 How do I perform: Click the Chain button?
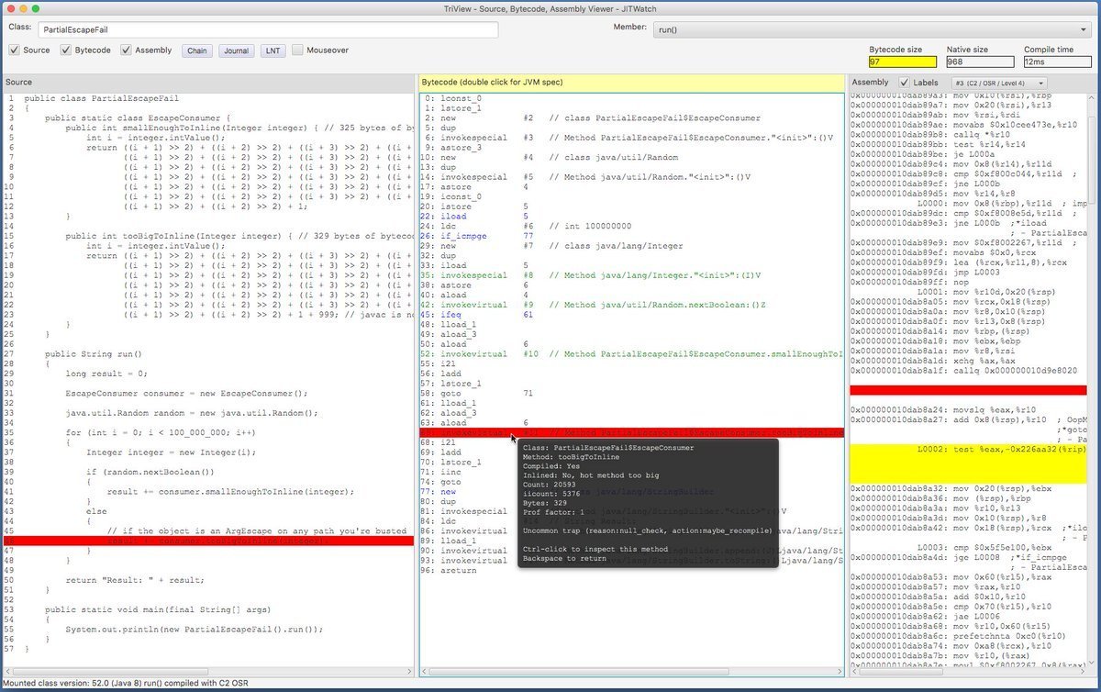[197, 51]
